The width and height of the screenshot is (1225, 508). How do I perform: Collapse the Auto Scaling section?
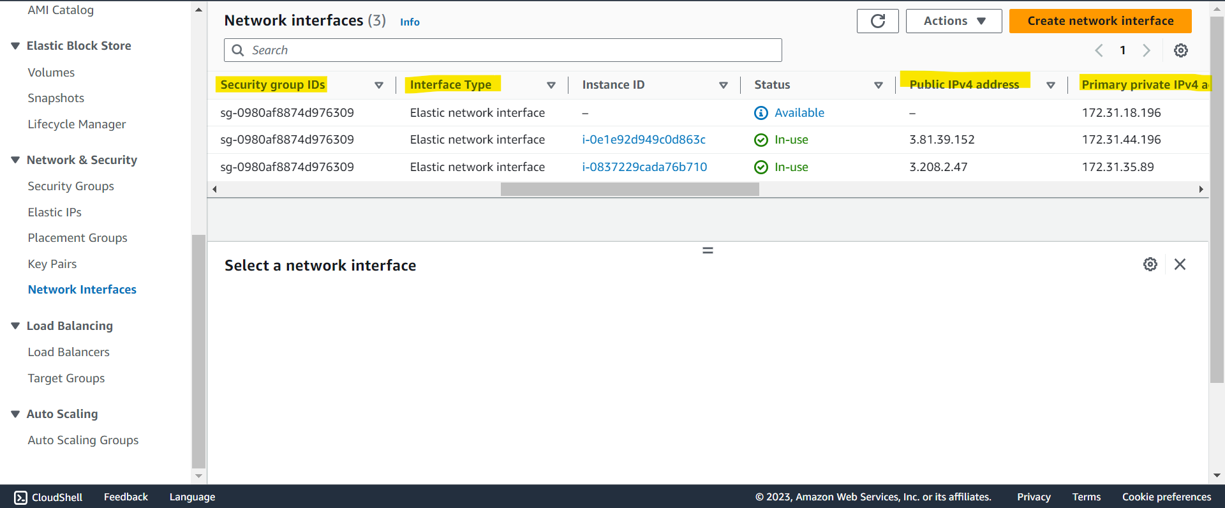[x=15, y=414]
